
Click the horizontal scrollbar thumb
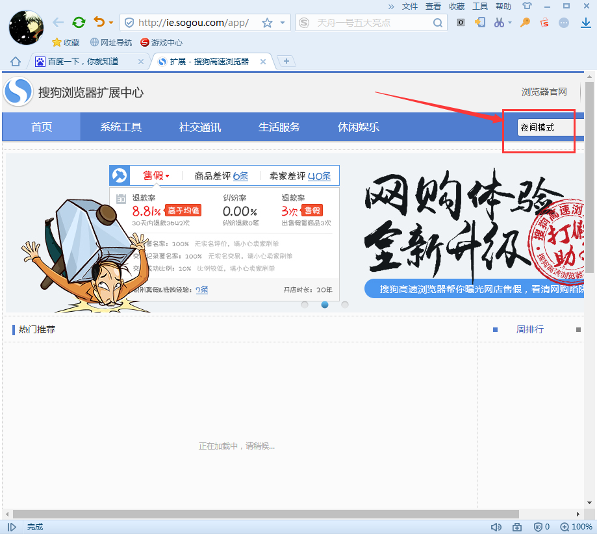pos(266,515)
